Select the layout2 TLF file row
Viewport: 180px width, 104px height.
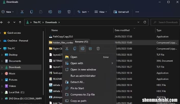(114, 55)
